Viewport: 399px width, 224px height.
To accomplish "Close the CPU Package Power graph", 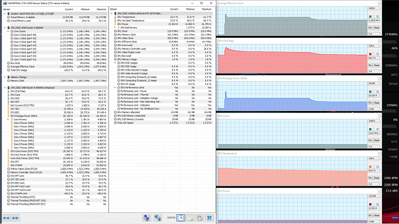I will pos(381,78).
